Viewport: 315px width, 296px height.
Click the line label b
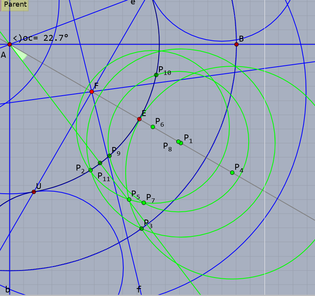(7, 290)
